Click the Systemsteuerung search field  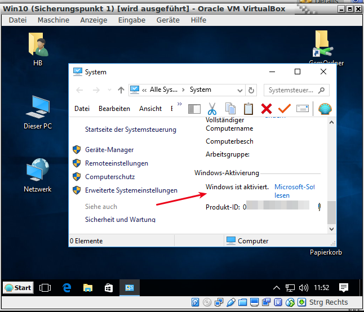(296, 90)
